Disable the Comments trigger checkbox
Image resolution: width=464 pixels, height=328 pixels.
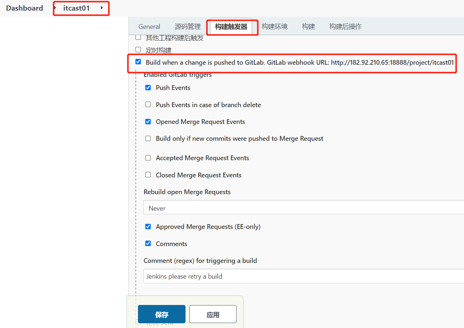tap(148, 244)
